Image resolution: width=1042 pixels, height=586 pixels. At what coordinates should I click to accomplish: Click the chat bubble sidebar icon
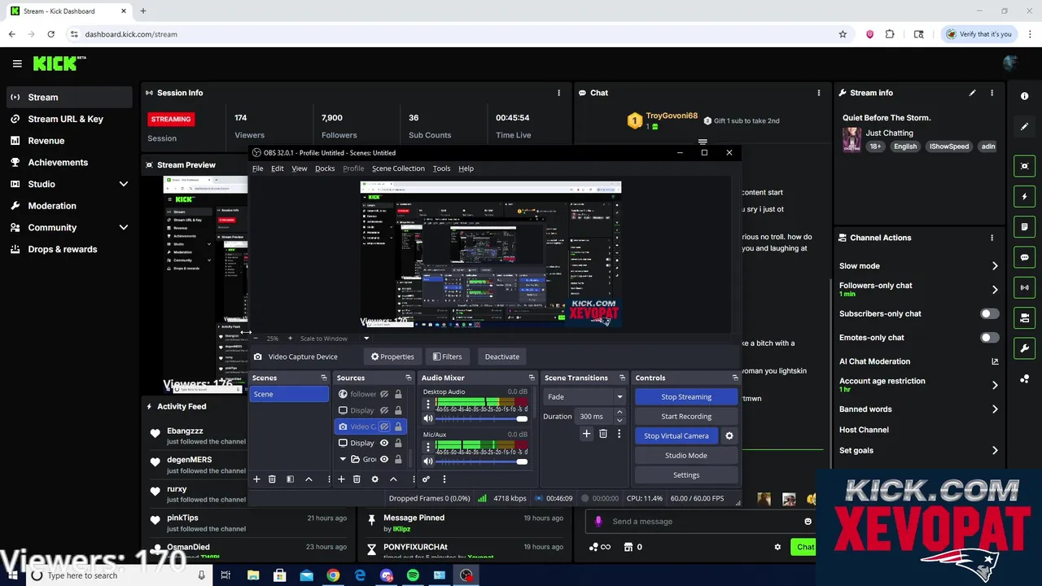click(1024, 257)
